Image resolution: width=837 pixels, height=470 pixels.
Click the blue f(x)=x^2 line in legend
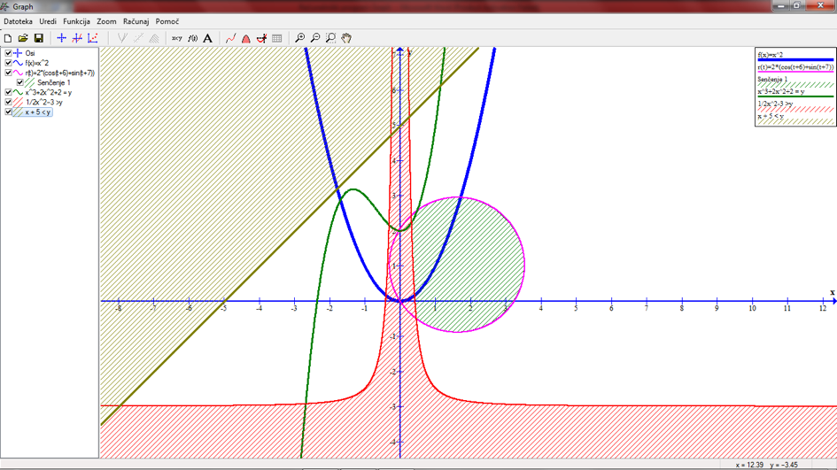click(794, 59)
